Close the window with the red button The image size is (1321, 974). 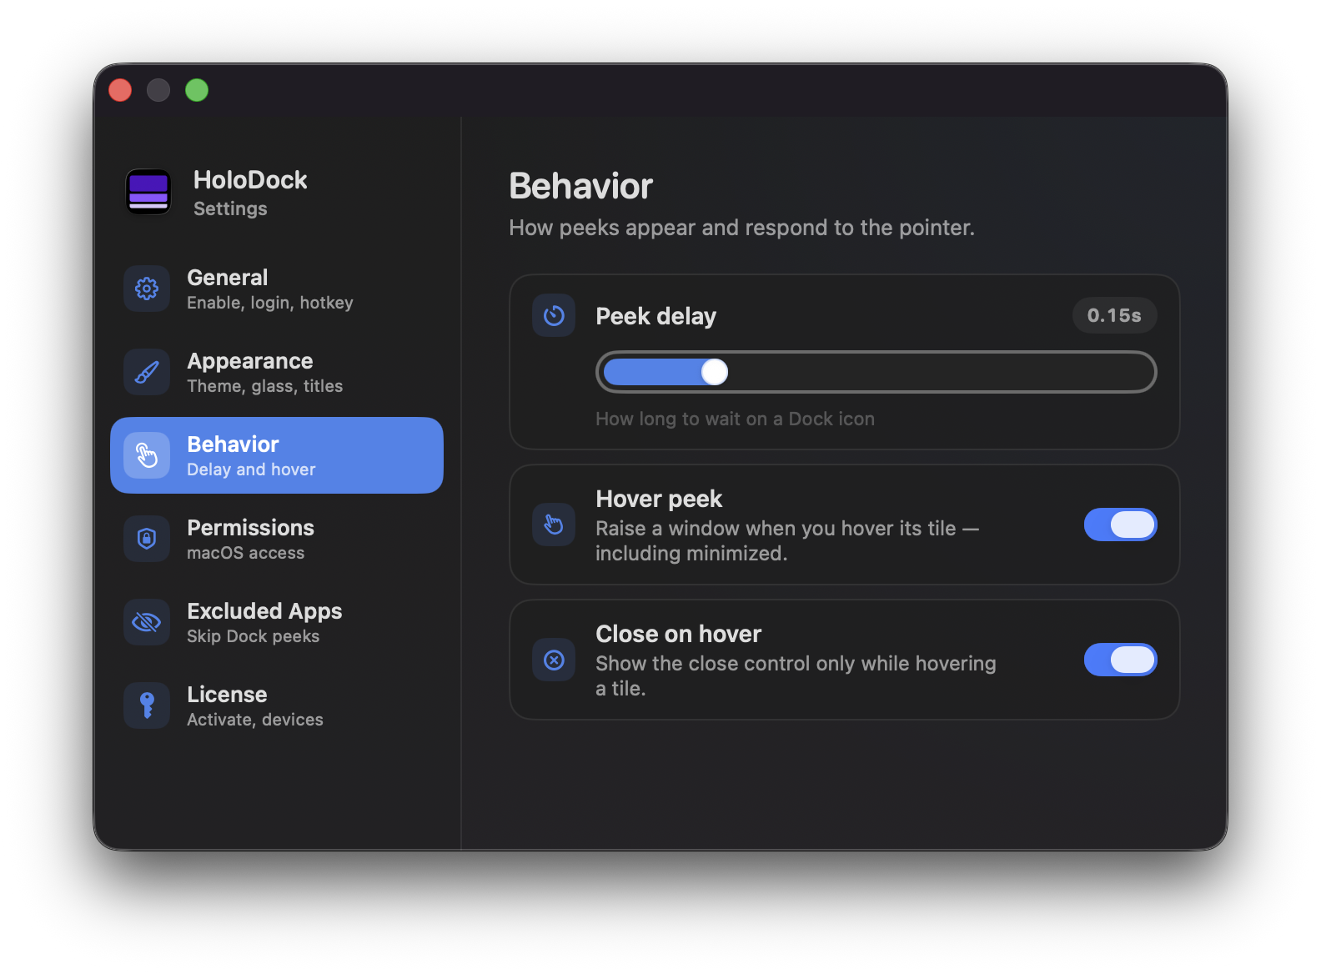(120, 90)
